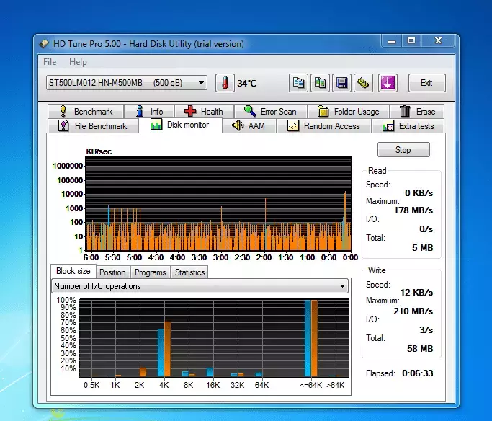Click the read Speed value 0 KB/s
This screenshot has width=492, height=421.
419,192
